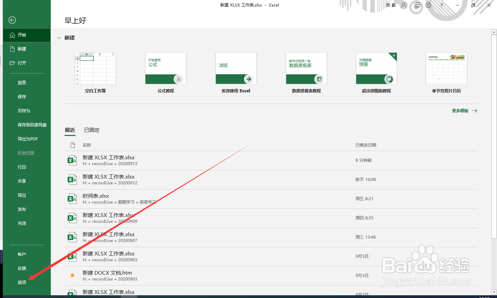Click the file type column header icon
497x298 pixels.
click(x=72, y=145)
